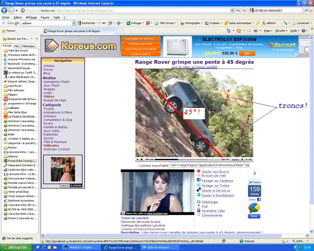Open the blue Help question mark icon
Viewport: 314px width, 251px height.
[303, 31]
